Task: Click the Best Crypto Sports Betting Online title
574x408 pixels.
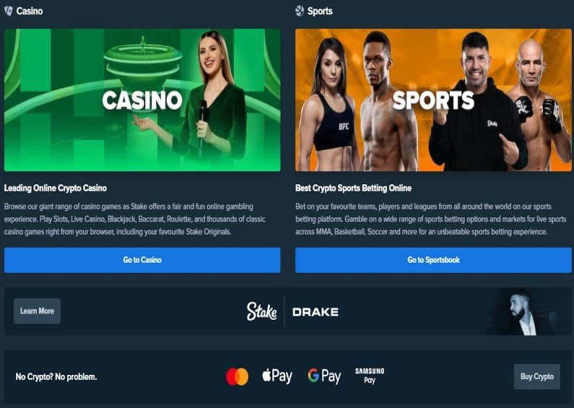Action: 353,188
